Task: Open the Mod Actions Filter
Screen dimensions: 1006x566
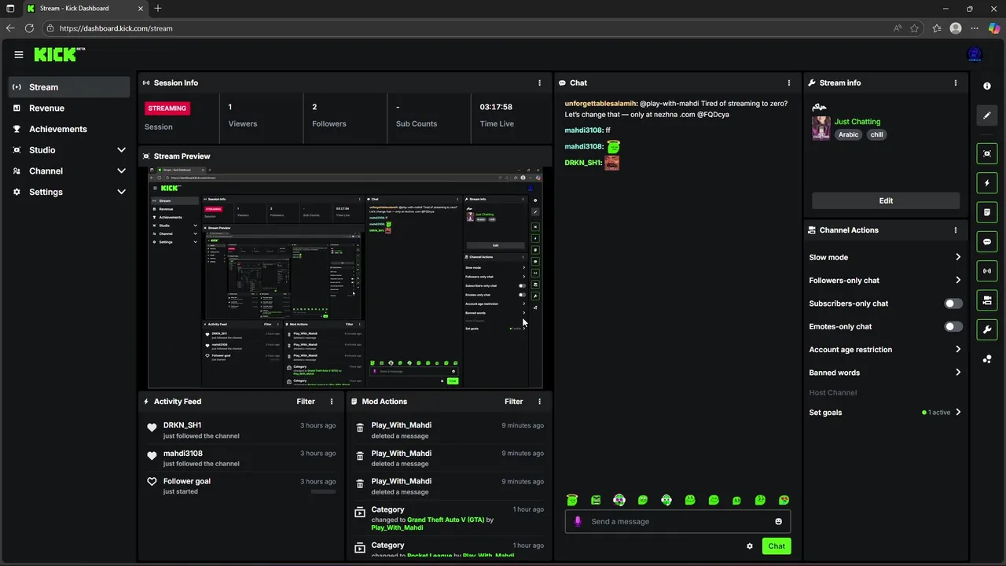Action: (513, 402)
